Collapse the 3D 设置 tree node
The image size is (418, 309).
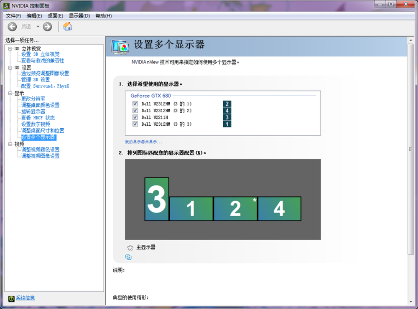click(x=10, y=68)
